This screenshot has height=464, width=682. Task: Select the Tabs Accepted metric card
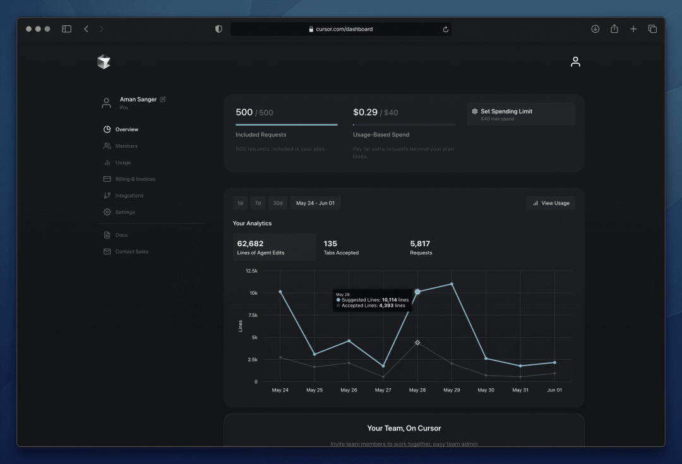pyautogui.click(x=360, y=247)
